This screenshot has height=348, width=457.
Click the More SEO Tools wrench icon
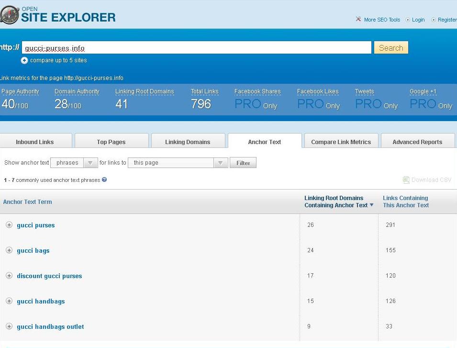click(358, 20)
